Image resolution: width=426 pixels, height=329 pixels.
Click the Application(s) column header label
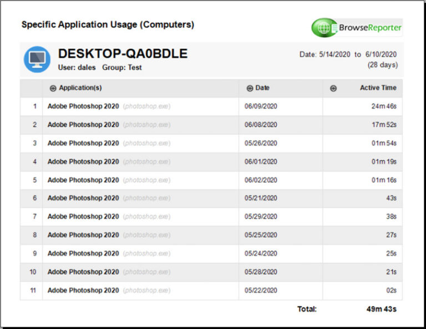click(80, 88)
